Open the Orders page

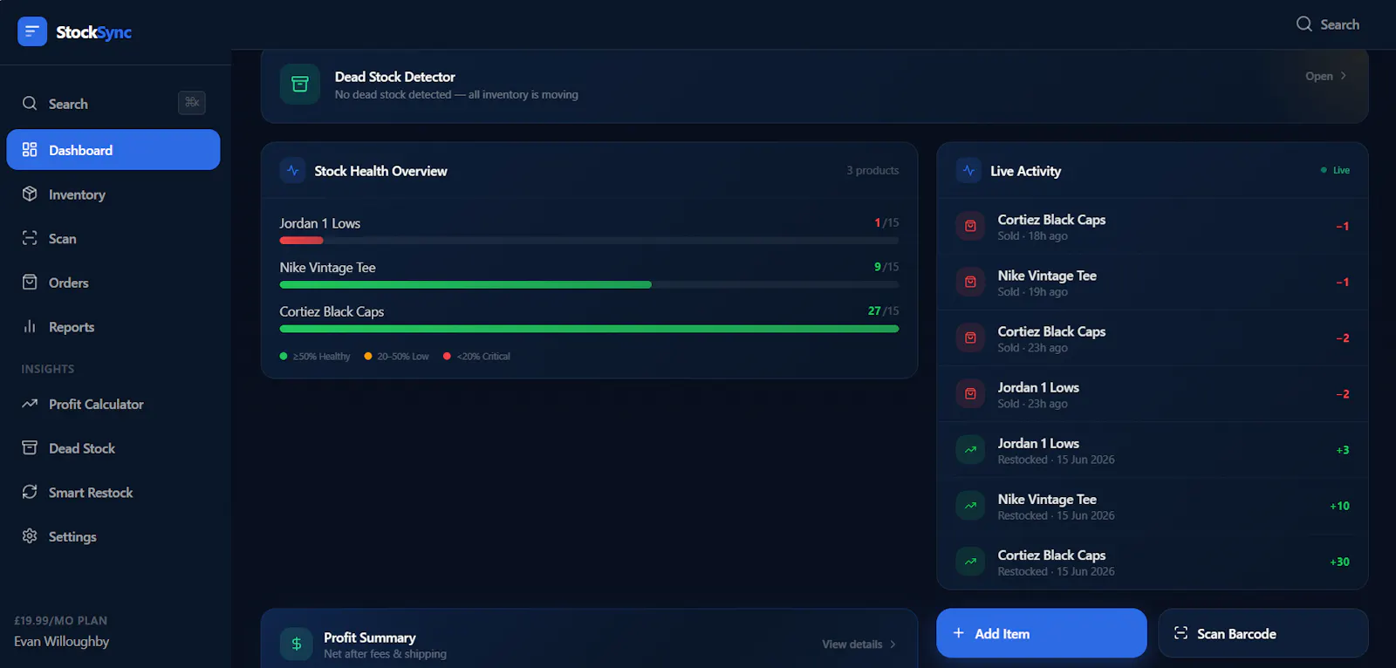113,282
